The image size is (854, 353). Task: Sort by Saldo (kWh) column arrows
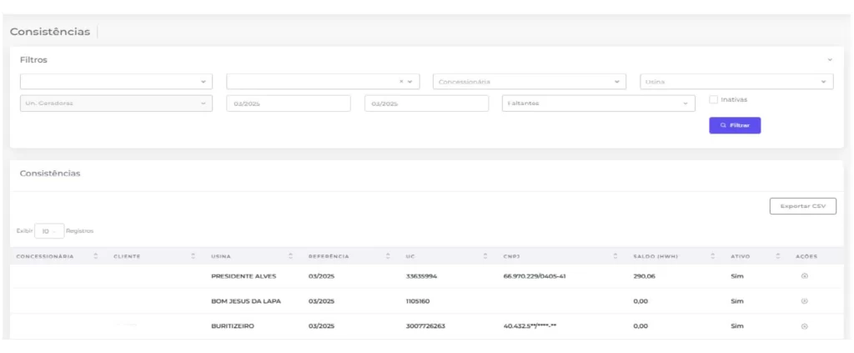click(713, 256)
